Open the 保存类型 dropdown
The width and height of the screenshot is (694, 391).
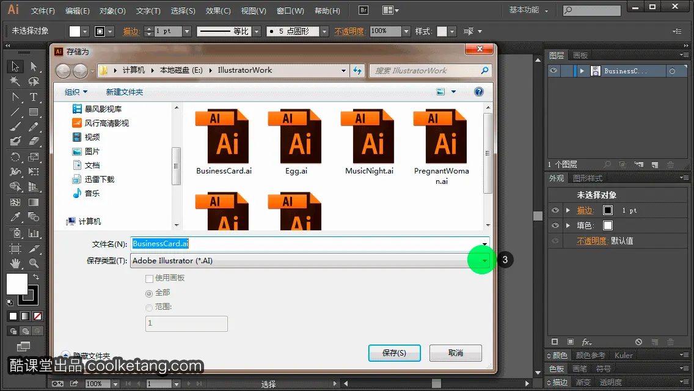[x=484, y=261]
